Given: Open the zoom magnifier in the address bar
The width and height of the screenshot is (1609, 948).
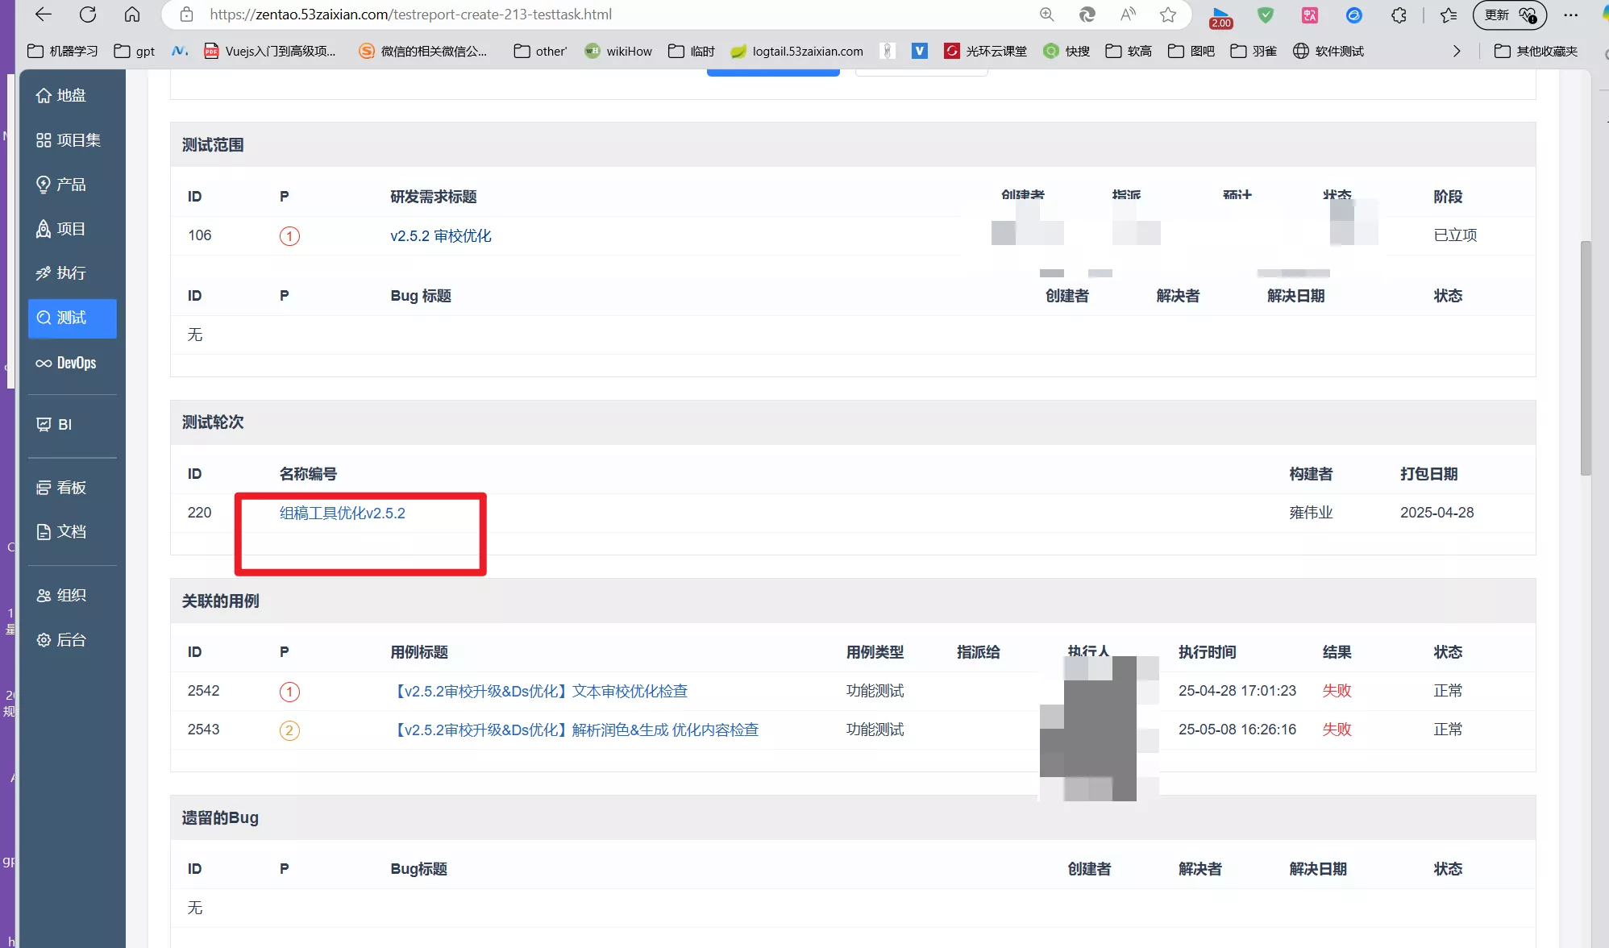Looking at the screenshot, I should (1046, 15).
